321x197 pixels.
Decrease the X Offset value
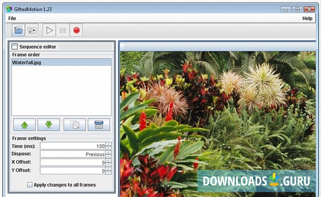pyautogui.click(x=109, y=164)
